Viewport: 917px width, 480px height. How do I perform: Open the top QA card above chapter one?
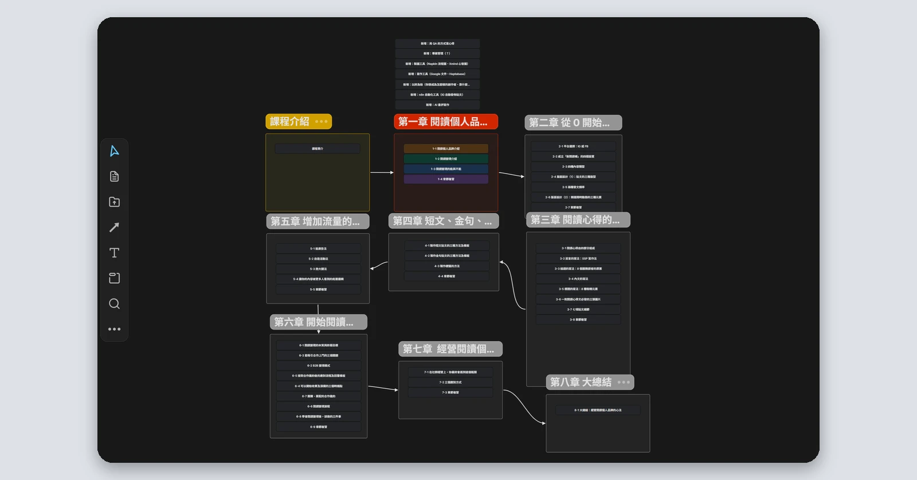pyautogui.click(x=437, y=44)
